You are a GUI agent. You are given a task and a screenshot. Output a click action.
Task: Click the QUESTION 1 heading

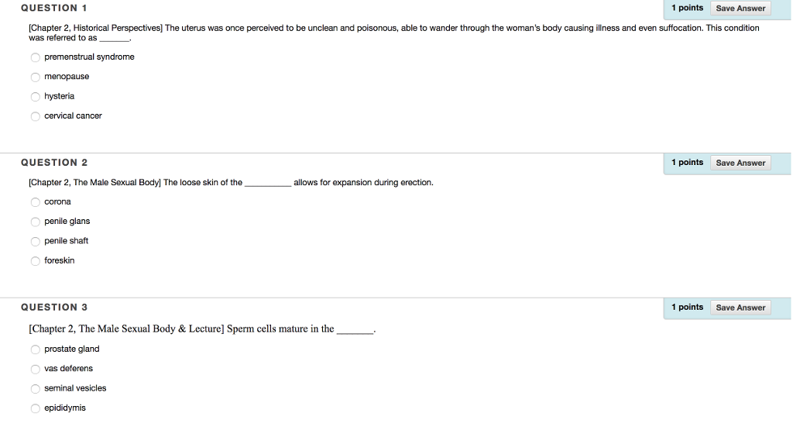pyautogui.click(x=54, y=8)
